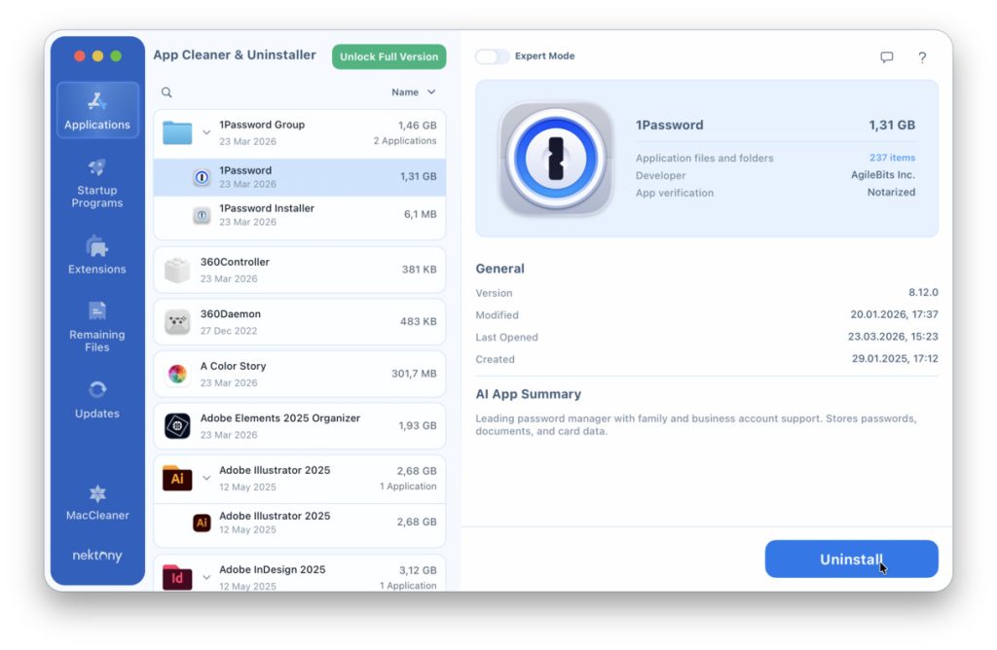This screenshot has height=650, width=997.
Task: Open the 237 items link
Action: click(892, 158)
